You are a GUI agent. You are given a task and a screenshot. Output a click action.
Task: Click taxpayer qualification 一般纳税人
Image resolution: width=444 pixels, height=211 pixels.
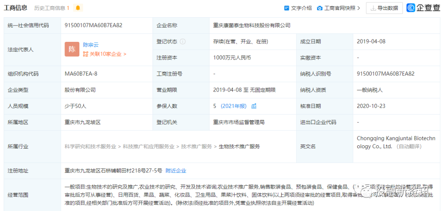click(x=370, y=90)
